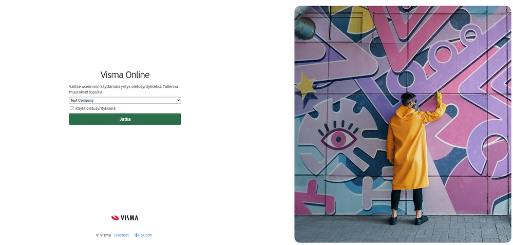Open the Evästeet cookies link
Image resolution: width=513 pixels, height=245 pixels.
[x=121, y=235]
